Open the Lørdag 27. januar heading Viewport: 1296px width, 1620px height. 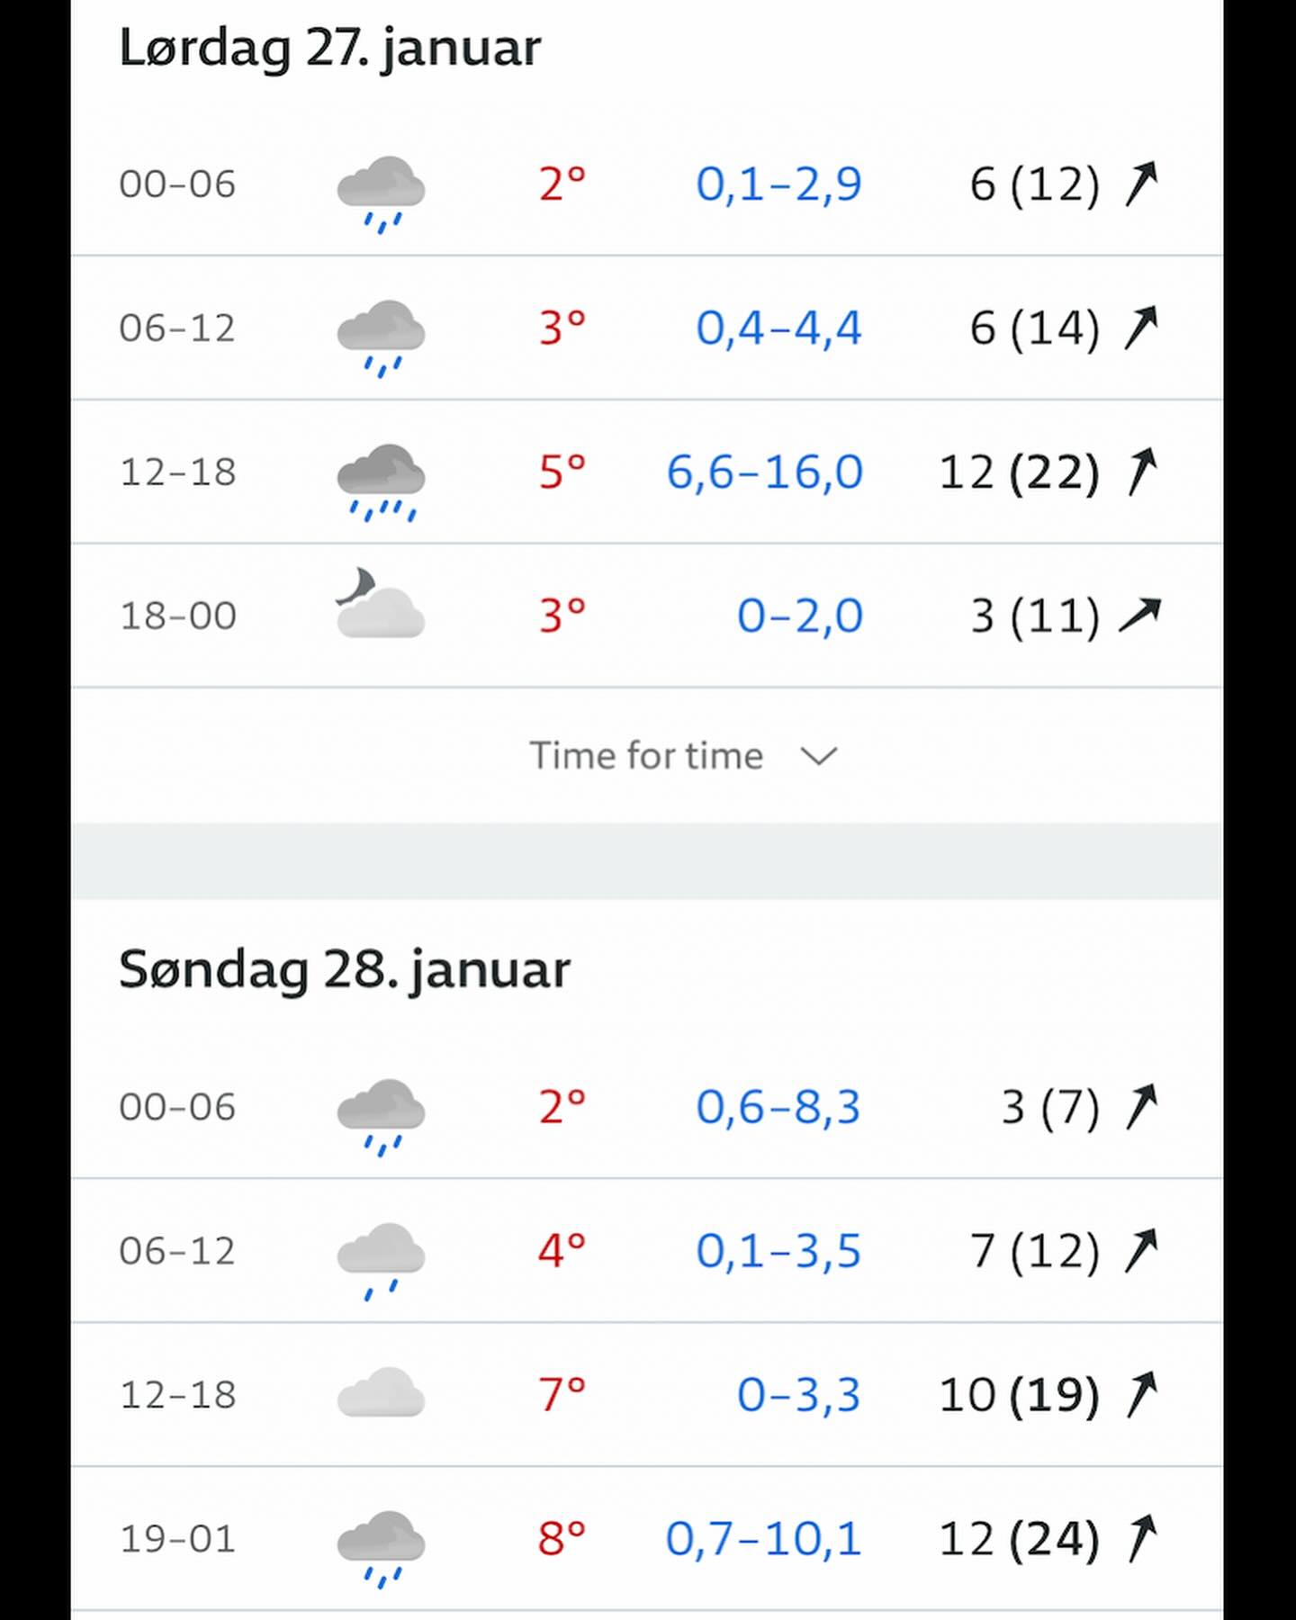[x=329, y=48]
